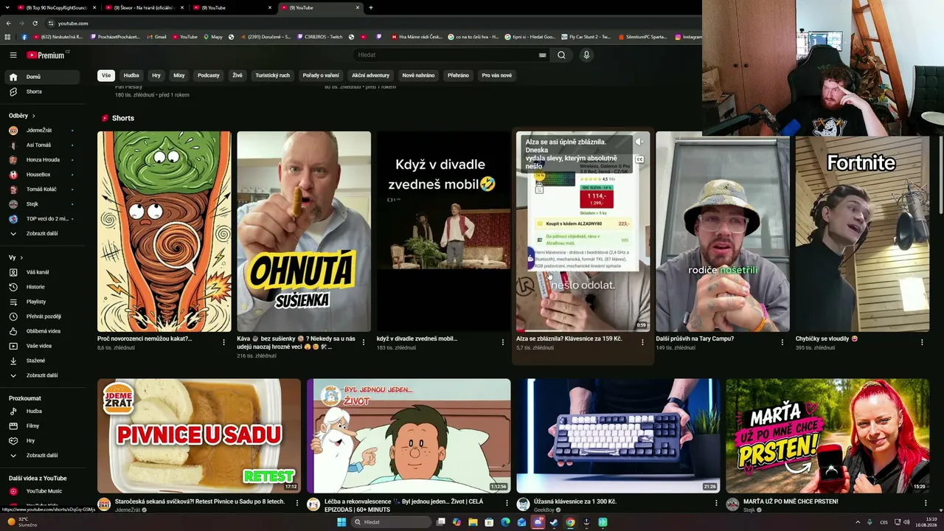Open Stažené downloads page
944x531 pixels.
click(x=41, y=361)
